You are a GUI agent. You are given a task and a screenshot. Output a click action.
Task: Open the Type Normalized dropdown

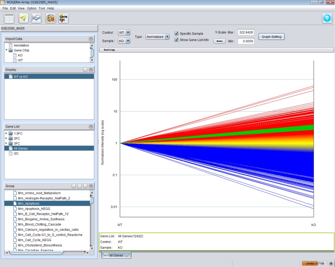157,37
